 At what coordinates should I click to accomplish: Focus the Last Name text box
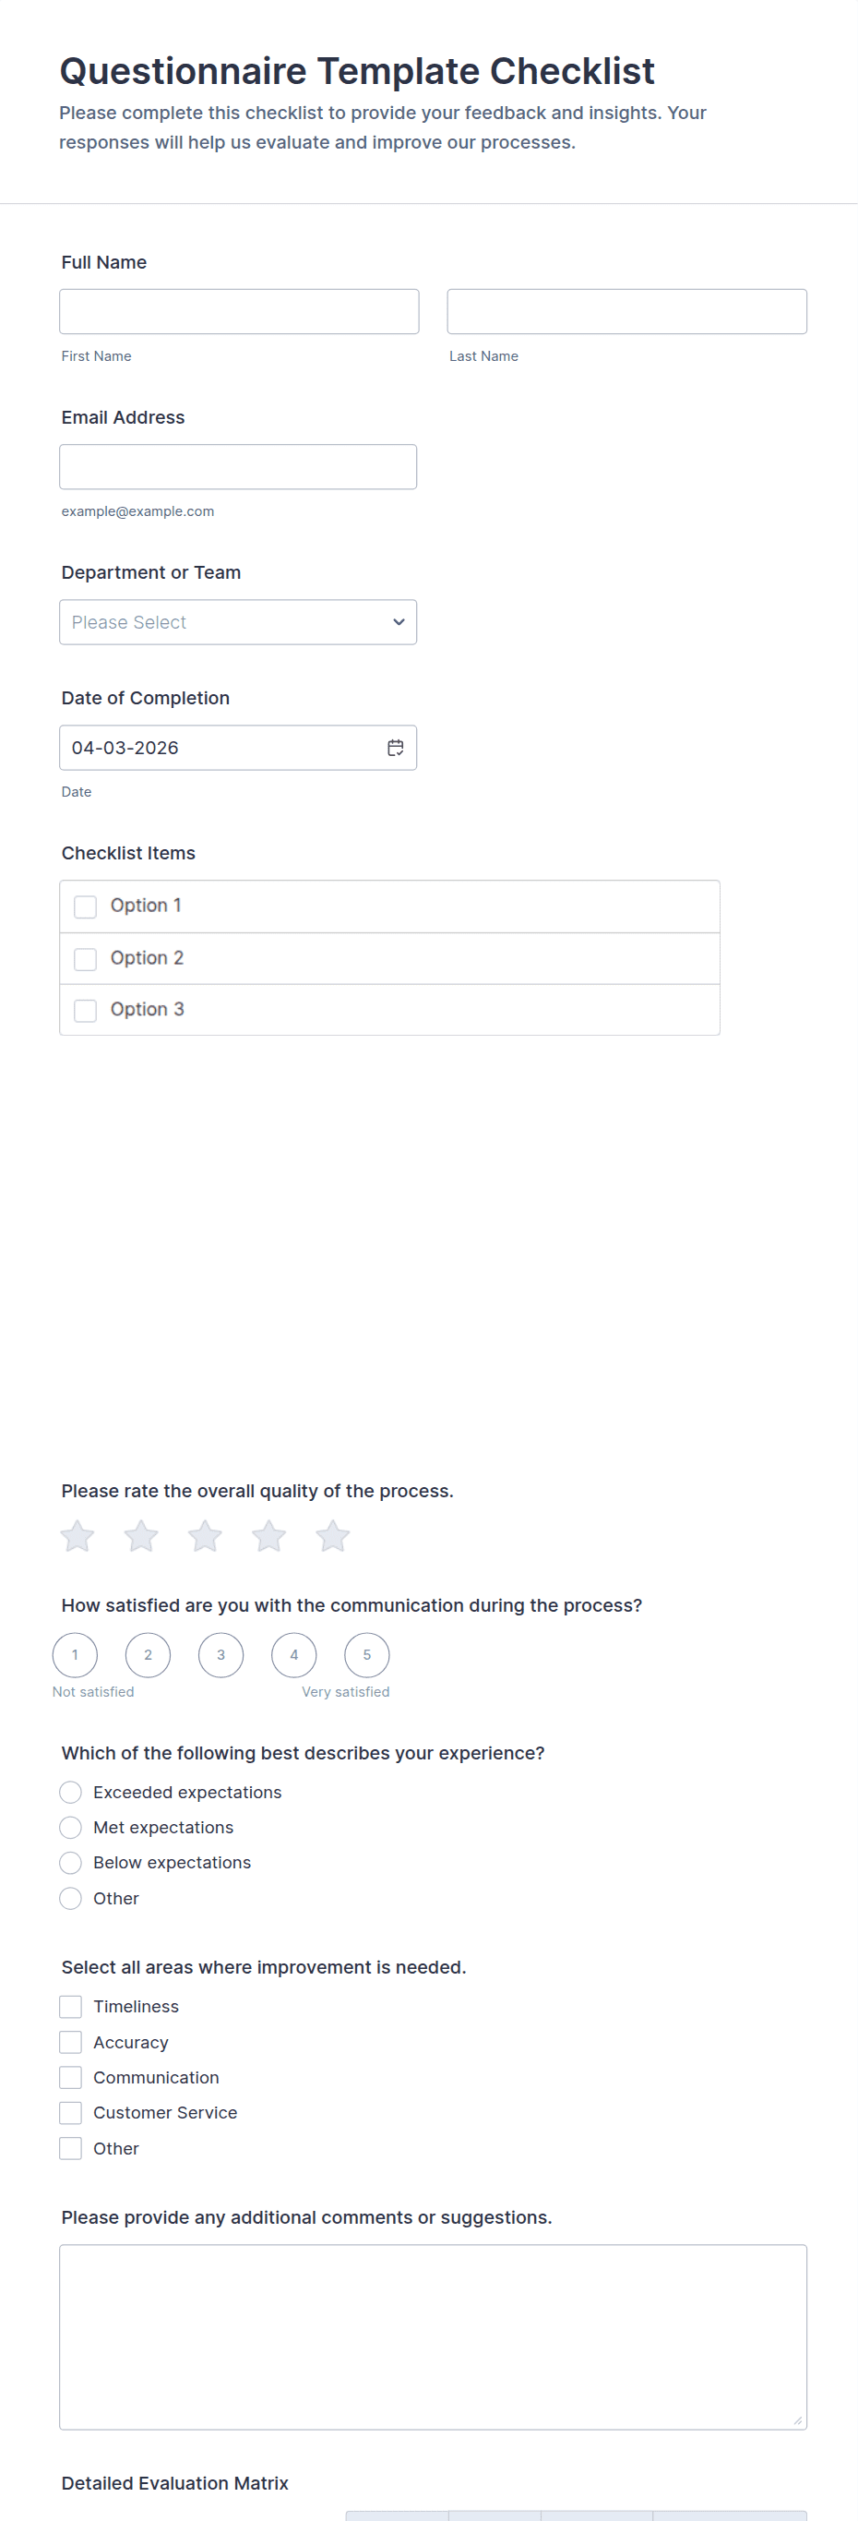click(626, 311)
